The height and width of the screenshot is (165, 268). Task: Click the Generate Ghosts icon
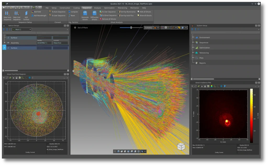(x=85, y=13)
